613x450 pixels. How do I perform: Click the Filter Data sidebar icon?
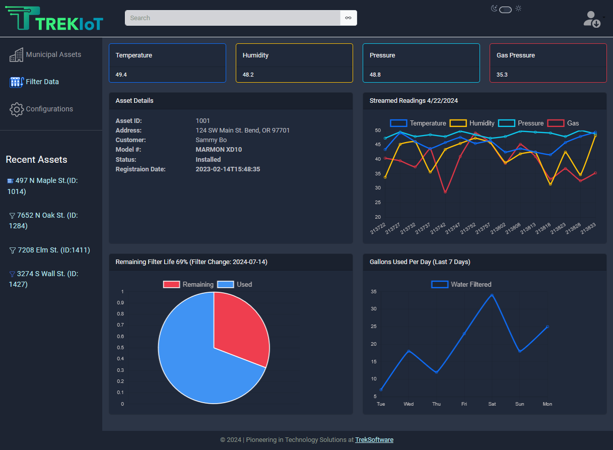(x=17, y=82)
